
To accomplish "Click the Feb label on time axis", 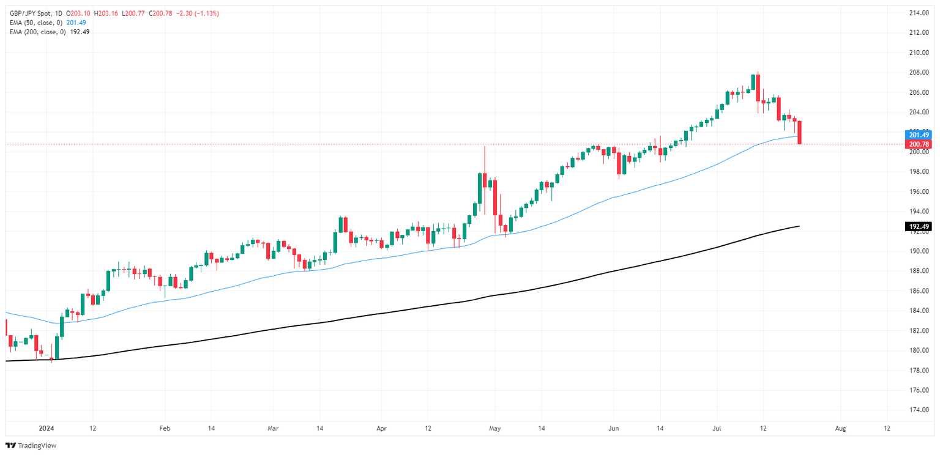I will pos(163,429).
